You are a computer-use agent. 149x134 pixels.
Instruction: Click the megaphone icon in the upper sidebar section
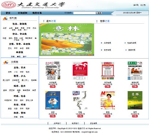pyautogui.click(x=5, y=18)
